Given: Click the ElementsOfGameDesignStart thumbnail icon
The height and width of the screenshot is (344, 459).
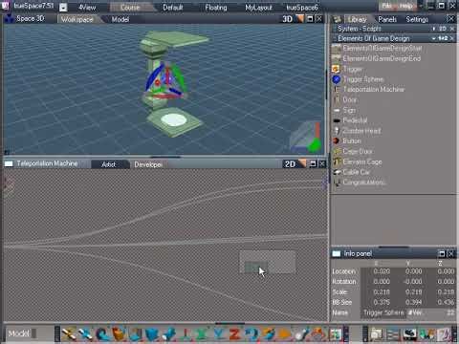Looking at the screenshot, I should 337,49.
